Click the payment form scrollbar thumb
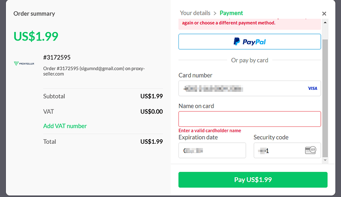341x197 pixels. [x=325, y=98]
